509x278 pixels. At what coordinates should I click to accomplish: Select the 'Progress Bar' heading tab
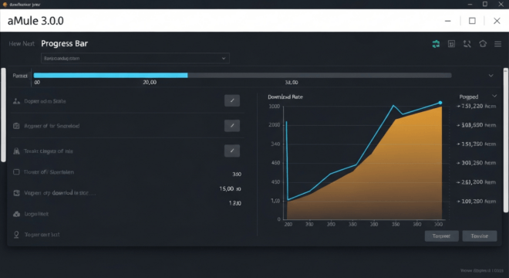pyautogui.click(x=64, y=43)
